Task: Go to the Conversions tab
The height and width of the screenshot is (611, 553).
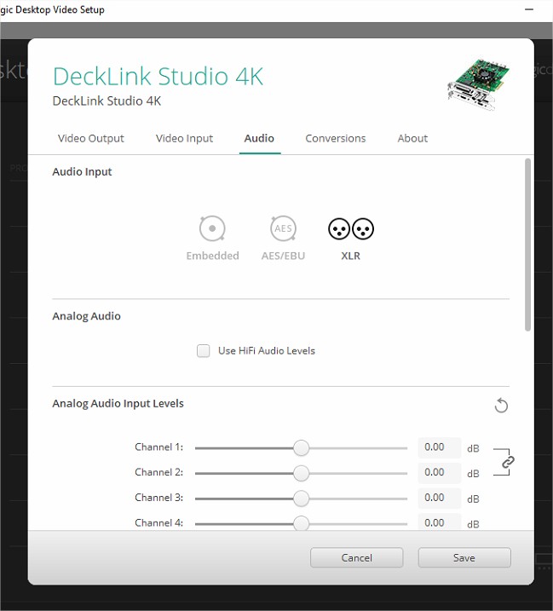Action: point(336,138)
